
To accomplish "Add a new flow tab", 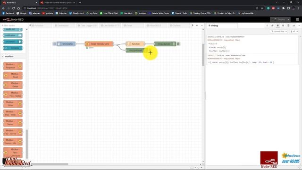I will point(197,25).
